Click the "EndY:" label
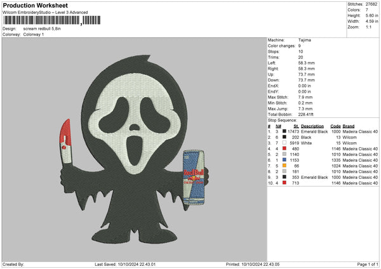The width and height of the screenshot is (381, 269). click(x=273, y=91)
